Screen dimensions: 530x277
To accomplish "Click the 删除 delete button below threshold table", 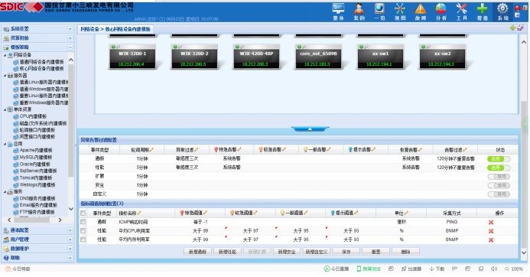I will tap(405, 252).
